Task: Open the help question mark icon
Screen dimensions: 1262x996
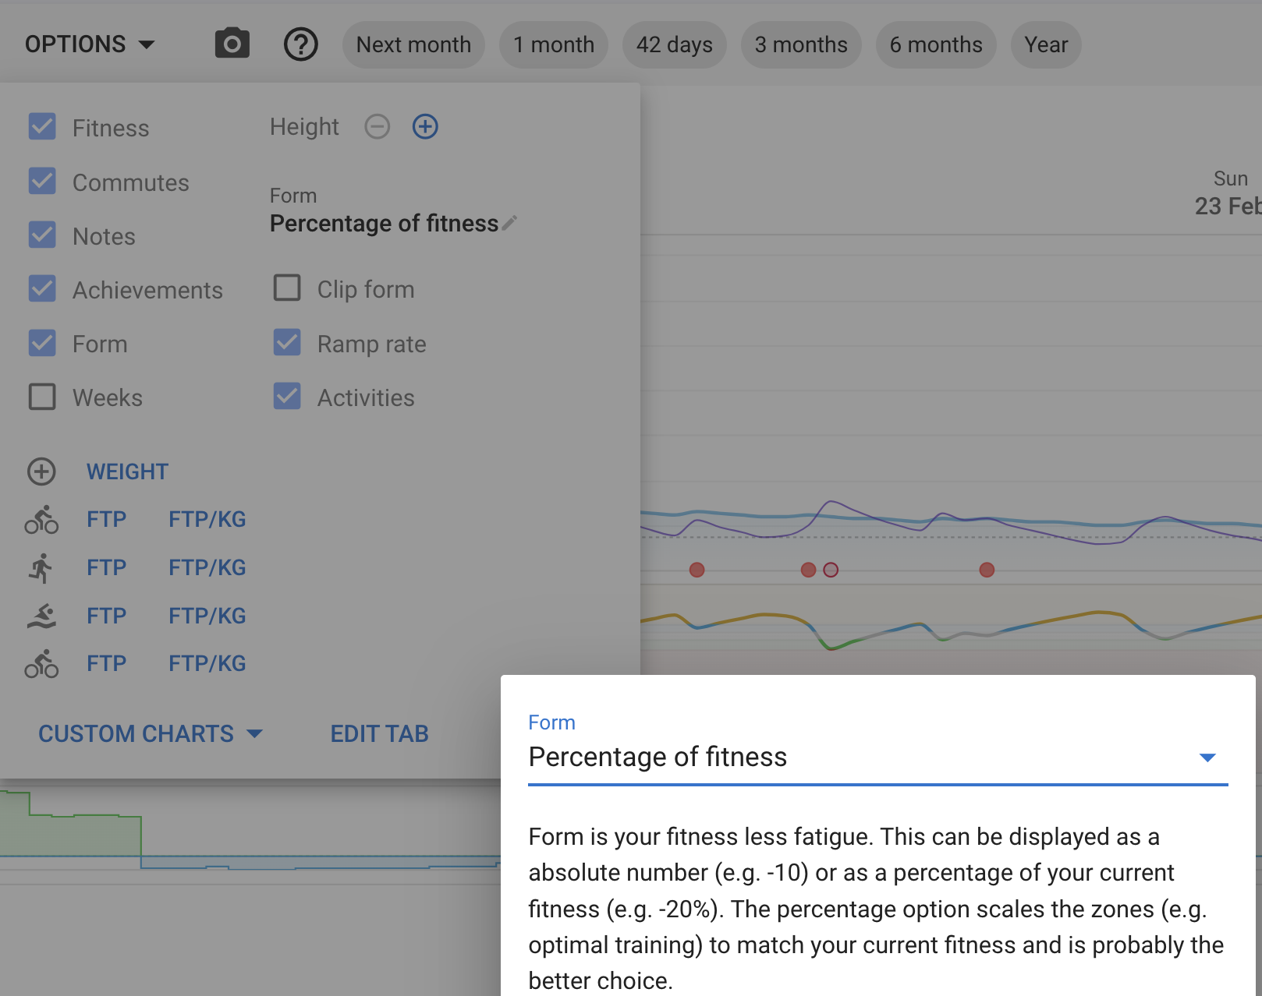Action: pyautogui.click(x=300, y=44)
